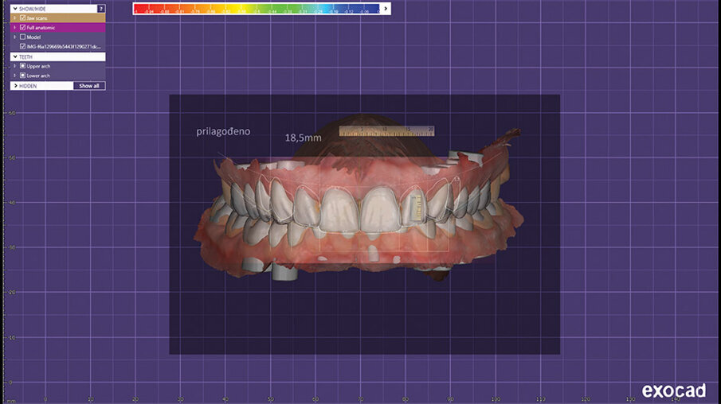Uncheck the Full anatomic checkbox
Screen dimensions: 721x404
tap(22, 27)
